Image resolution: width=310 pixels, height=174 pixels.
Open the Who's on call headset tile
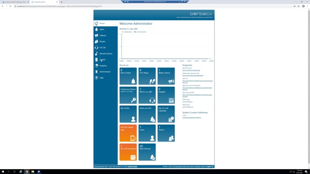tap(147, 95)
